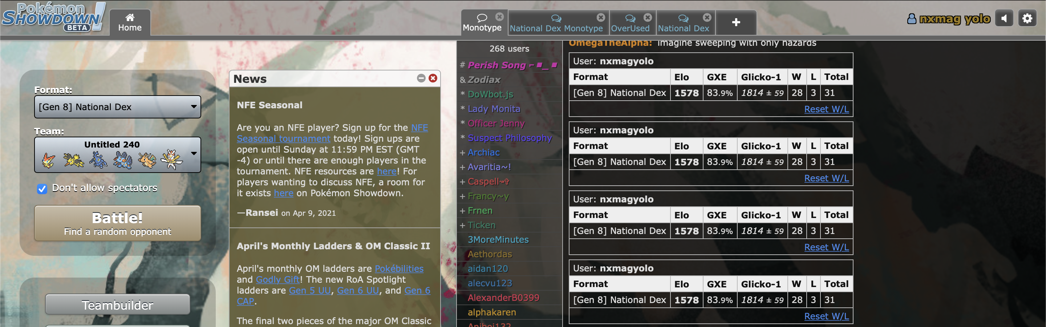Close the OverUsed chat room
The width and height of the screenshot is (1046, 327).
point(648,17)
